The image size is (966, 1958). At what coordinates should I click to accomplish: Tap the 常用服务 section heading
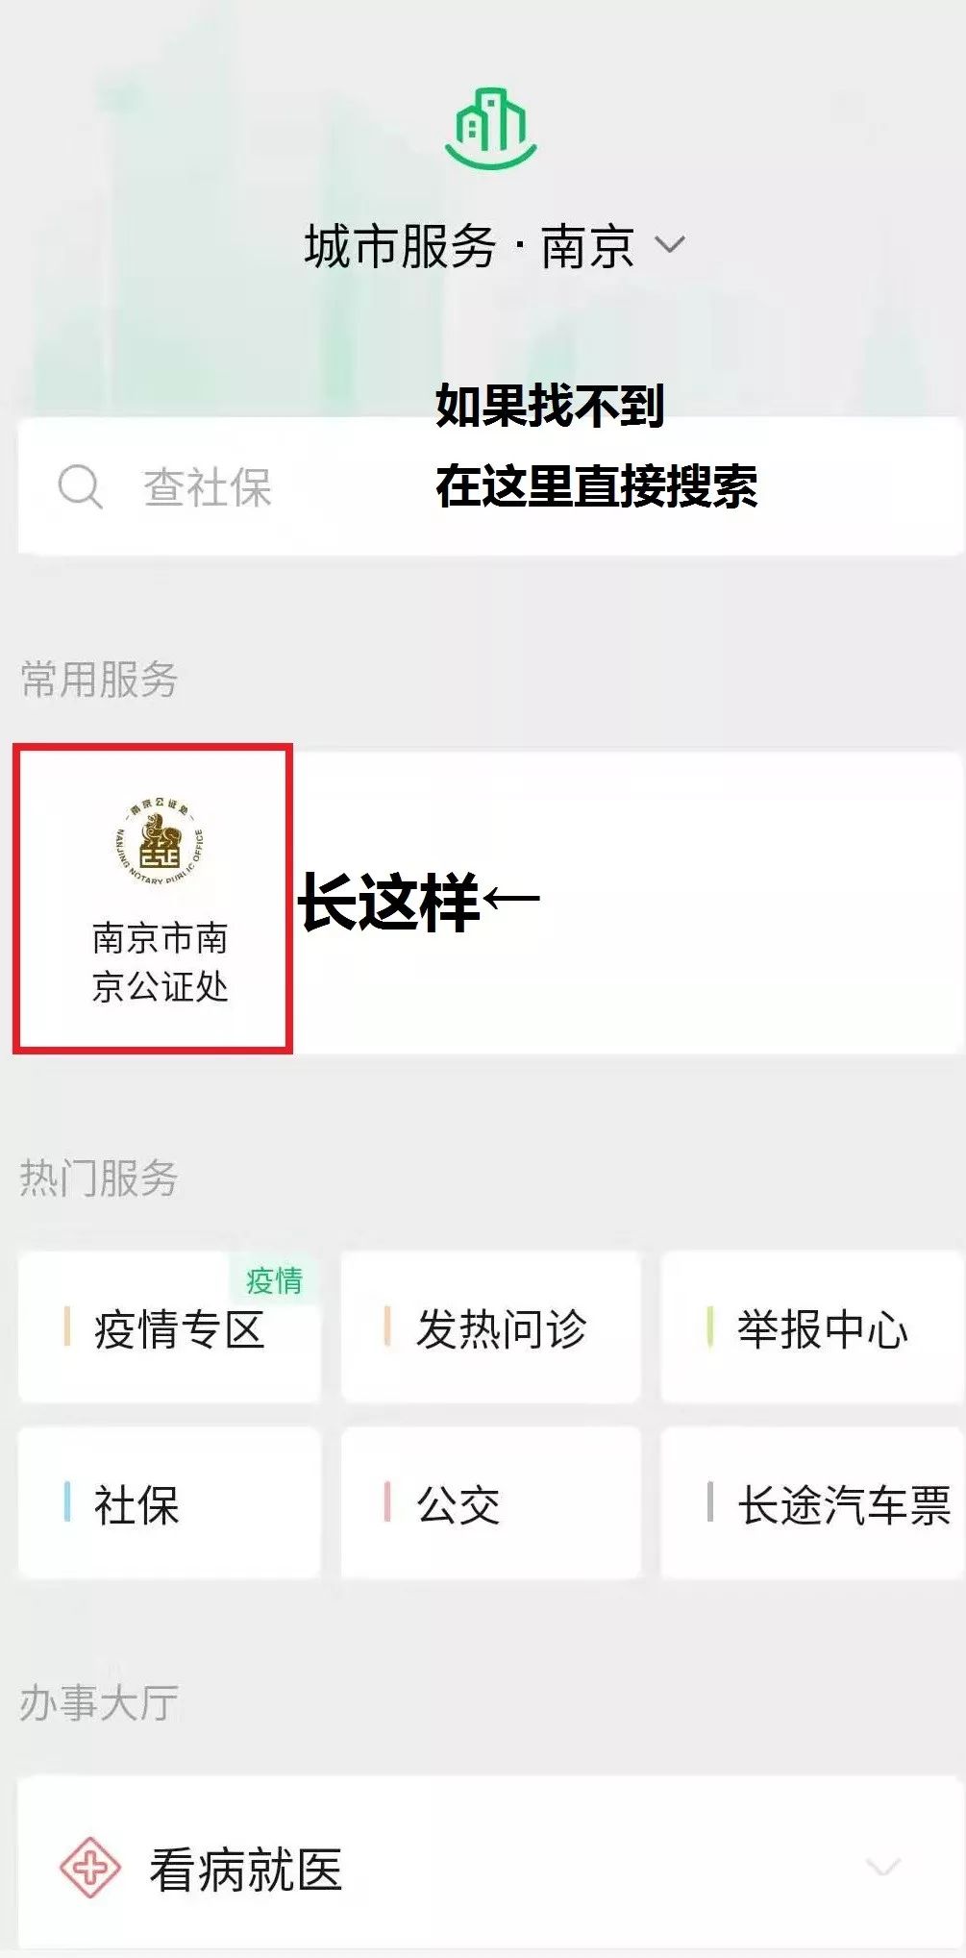click(99, 680)
